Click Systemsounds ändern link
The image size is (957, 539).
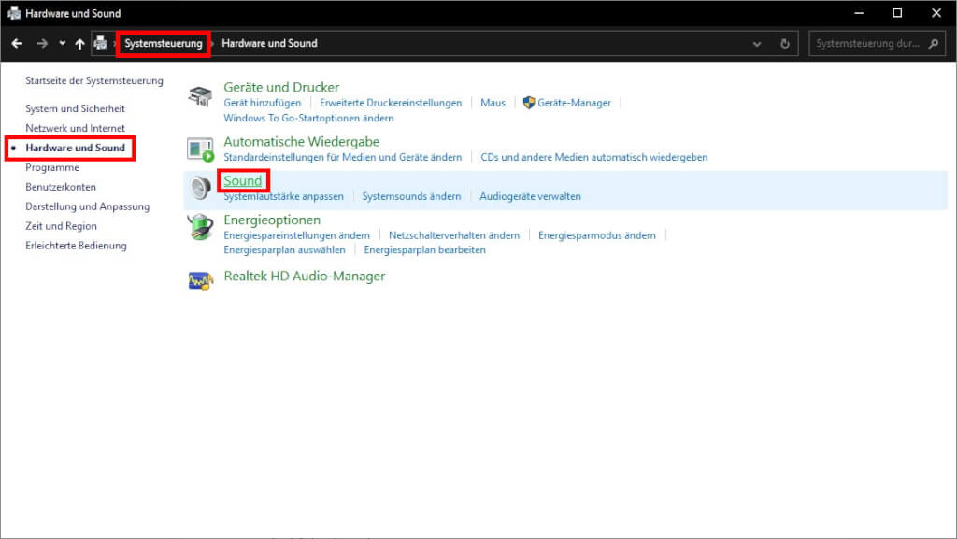[411, 196]
